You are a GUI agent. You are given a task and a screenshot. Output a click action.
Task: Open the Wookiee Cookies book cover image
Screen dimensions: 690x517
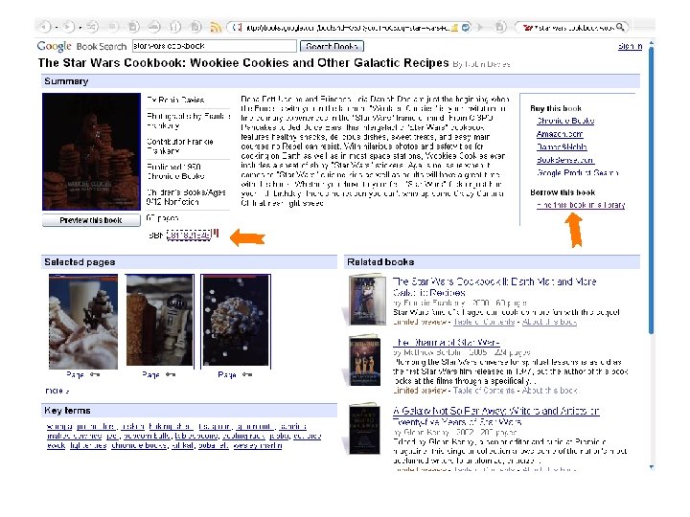click(x=91, y=151)
